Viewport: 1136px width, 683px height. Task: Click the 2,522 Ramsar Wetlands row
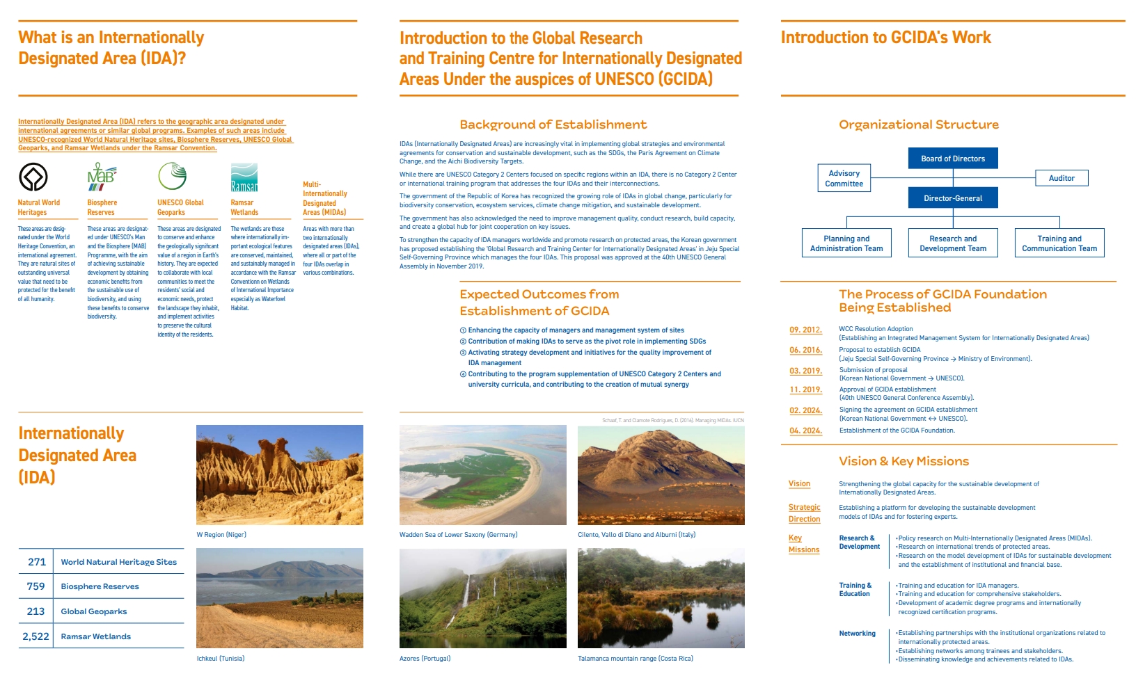[102, 636]
